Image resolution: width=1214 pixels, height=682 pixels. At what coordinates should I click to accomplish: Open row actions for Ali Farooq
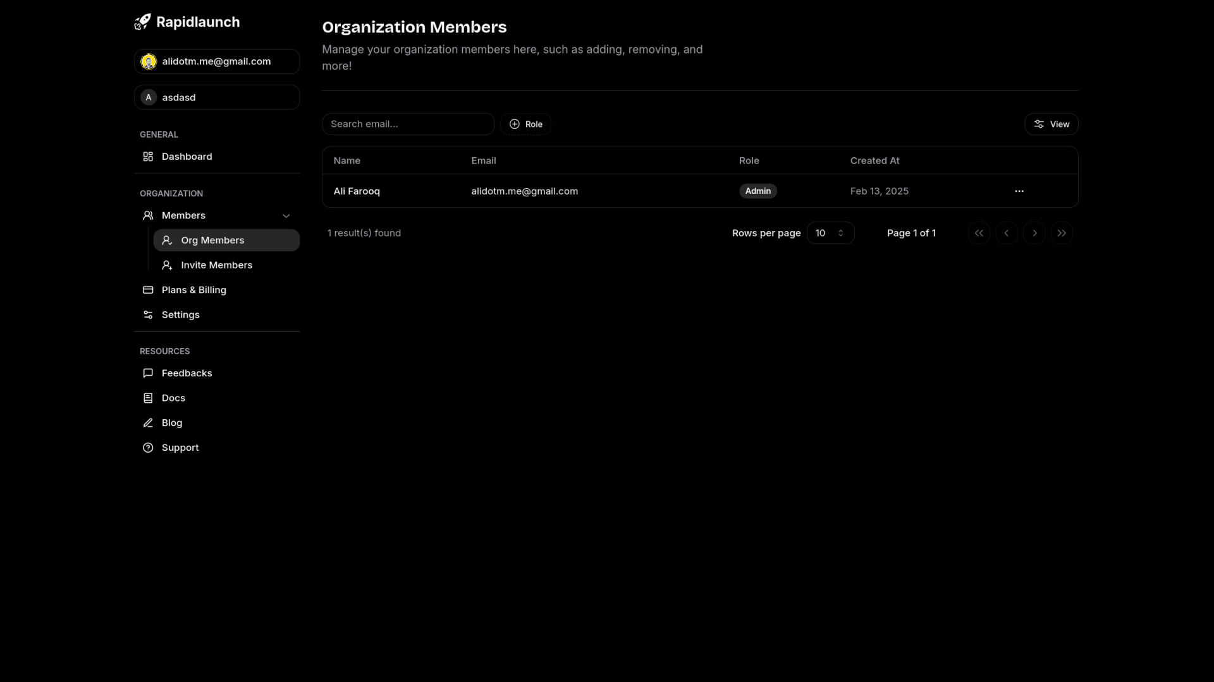1019,191
